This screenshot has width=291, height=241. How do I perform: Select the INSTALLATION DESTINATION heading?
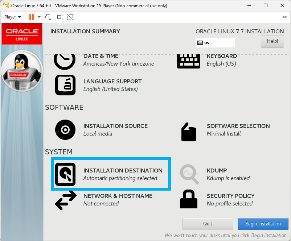point(123,170)
